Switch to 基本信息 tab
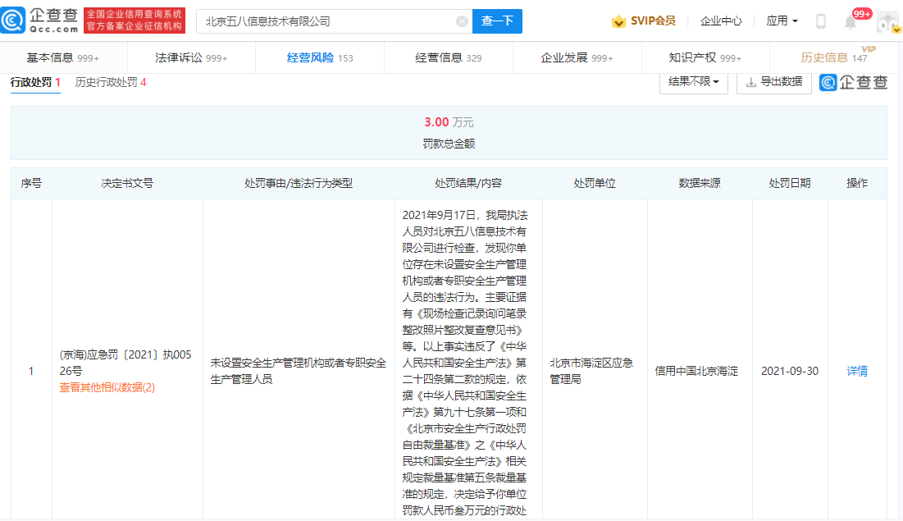This screenshot has width=903, height=521. pyautogui.click(x=63, y=57)
